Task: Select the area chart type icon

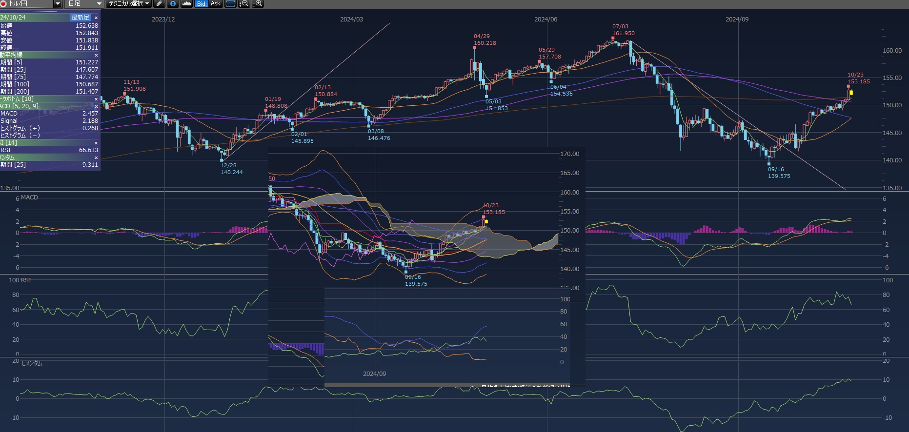Action: 186,3
